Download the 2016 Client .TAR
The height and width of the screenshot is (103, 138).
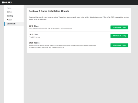click(119, 27)
